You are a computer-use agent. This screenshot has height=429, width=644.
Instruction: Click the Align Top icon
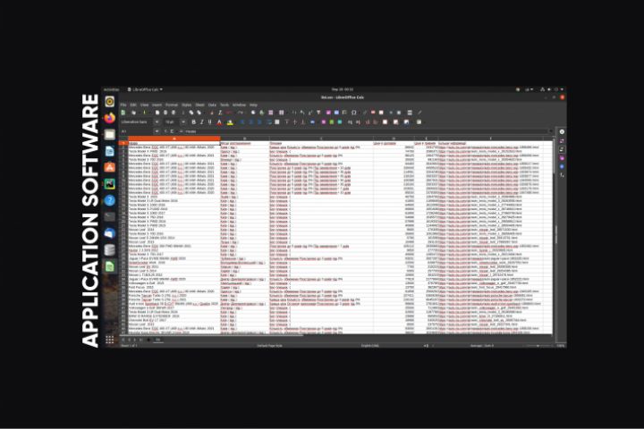(x=287, y=122)
